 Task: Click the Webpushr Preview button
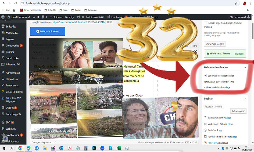48,31
